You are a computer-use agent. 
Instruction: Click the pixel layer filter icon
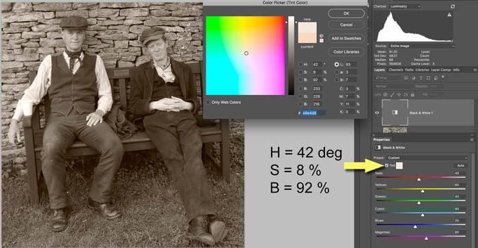406,78
